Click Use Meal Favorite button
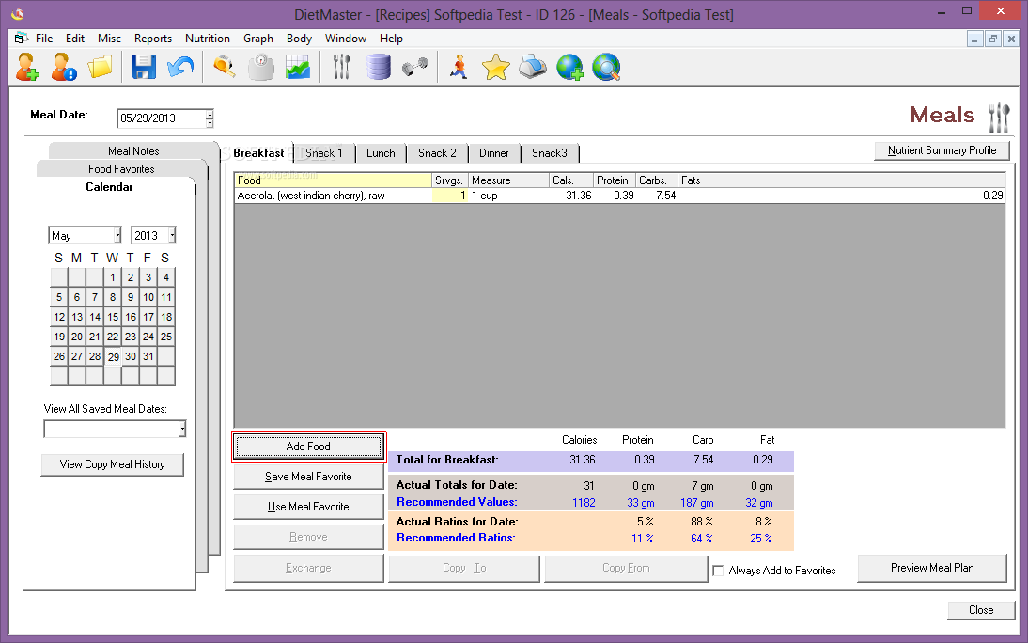The image size is (1028, 643). coord(308,507)
